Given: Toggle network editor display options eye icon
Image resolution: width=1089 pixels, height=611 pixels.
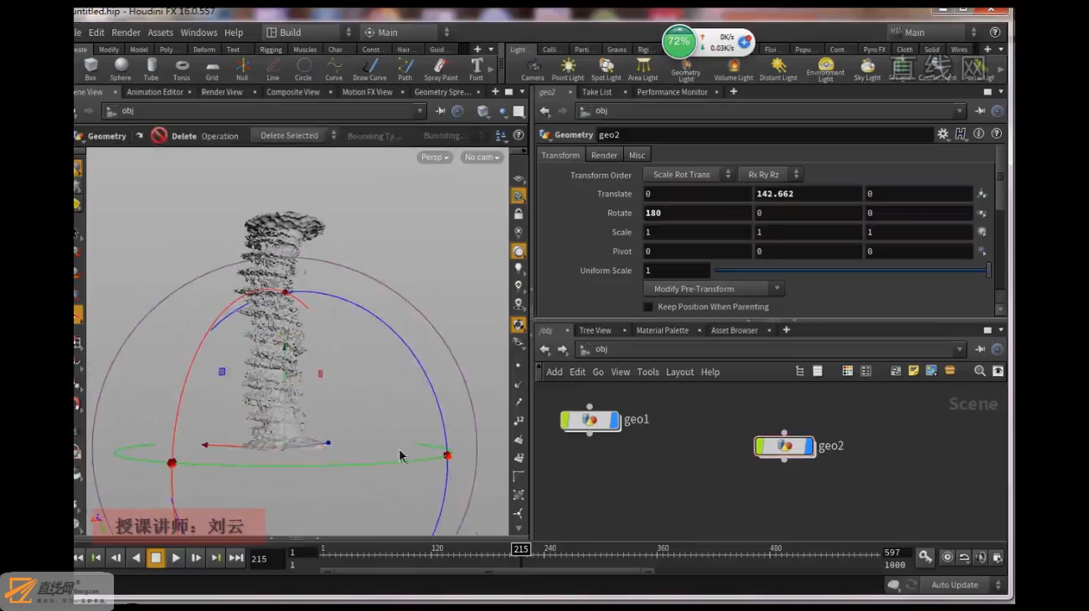Looking at the screenshot, I should [x=998, y=371].
